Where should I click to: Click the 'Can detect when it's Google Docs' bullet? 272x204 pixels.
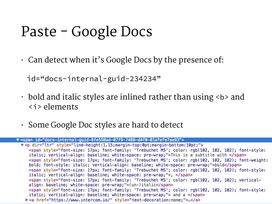(126, 60)
